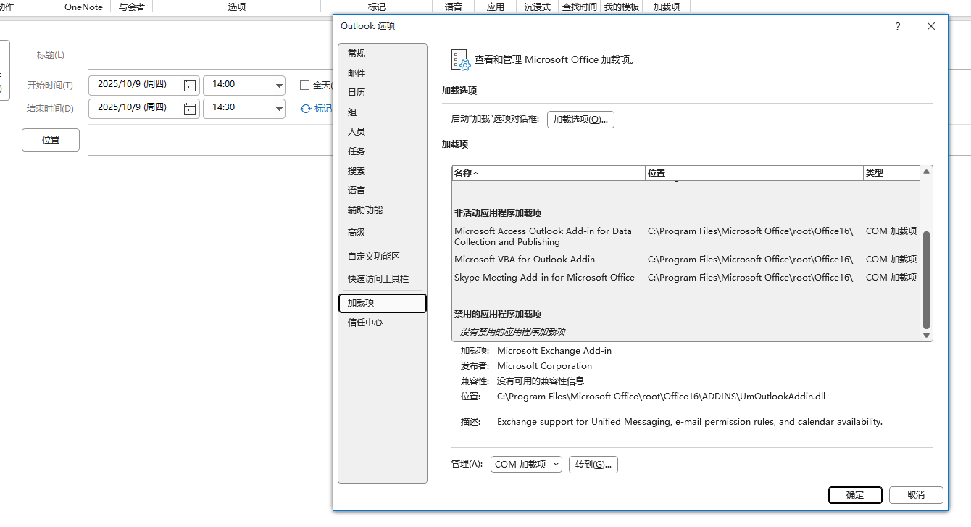Select Microsoft VBA for Outlook Addin row
This screenshot has width=971, height=527.
525,260
